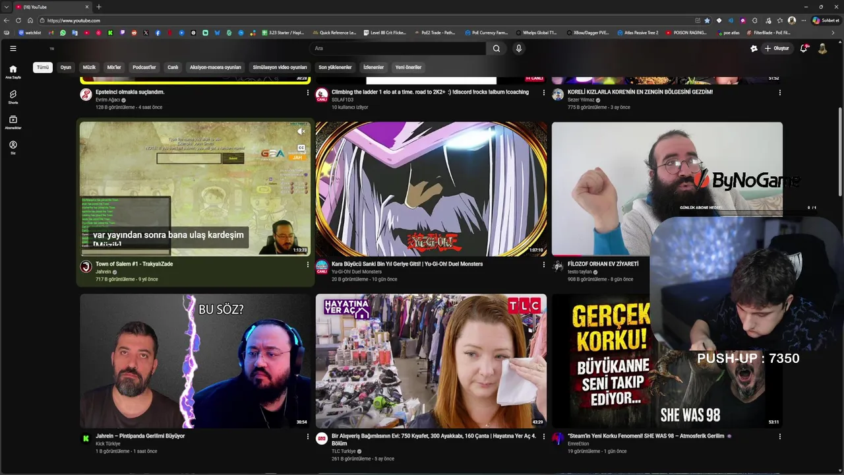Open the FilterBlade bookmark
Viewport: 844px width, 475px height.
(x=768, y=32)
